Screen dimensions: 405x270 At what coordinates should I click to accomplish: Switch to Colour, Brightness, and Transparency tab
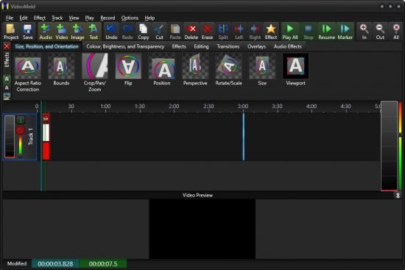coord(125,46)
